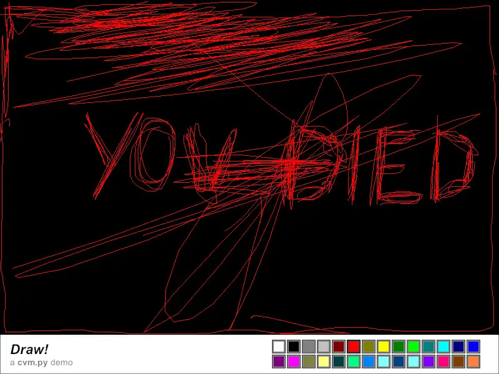Pick the dark green swatch
The height and width of the screenshot is (374, 499).
pyautogui.click(x=399, y=347)
